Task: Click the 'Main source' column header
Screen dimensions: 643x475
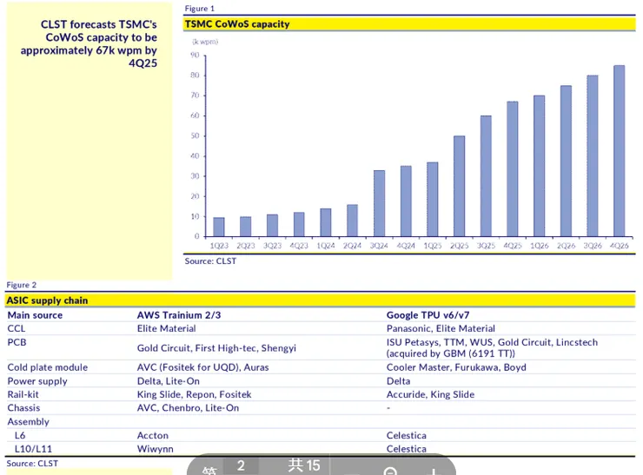Action: tap(36, 315)
